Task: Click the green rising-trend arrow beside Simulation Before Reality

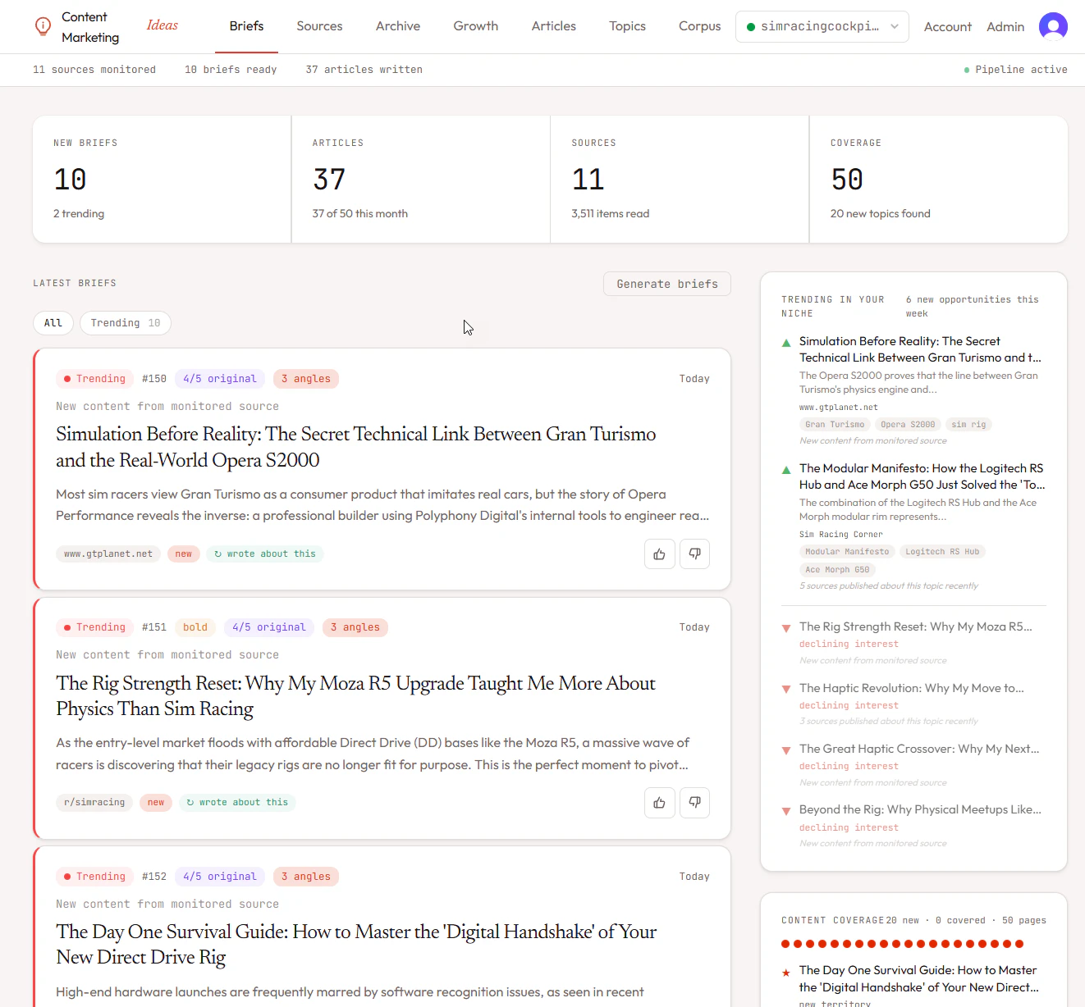Action: pyautogui.click(x=785, y=342)
